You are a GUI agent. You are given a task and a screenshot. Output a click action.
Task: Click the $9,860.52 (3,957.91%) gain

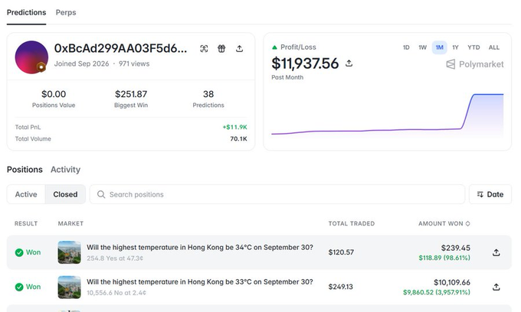point(437,292)
